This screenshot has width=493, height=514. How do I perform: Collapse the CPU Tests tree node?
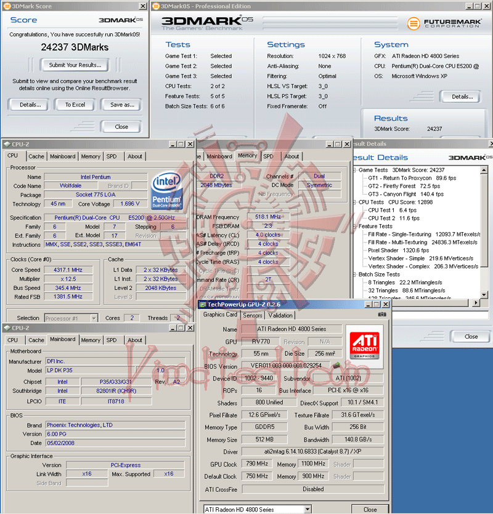tap(355, 203)
